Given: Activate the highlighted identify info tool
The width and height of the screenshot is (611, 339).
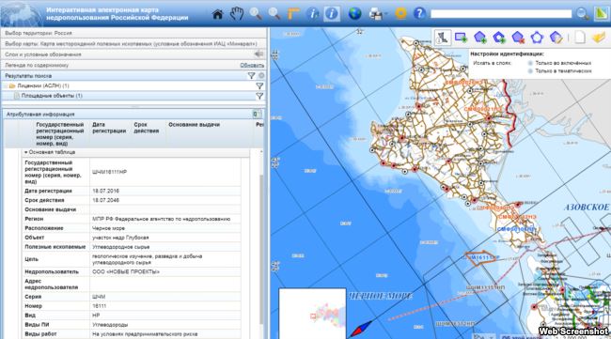Looking at the screenshot, I should point(332,14).
